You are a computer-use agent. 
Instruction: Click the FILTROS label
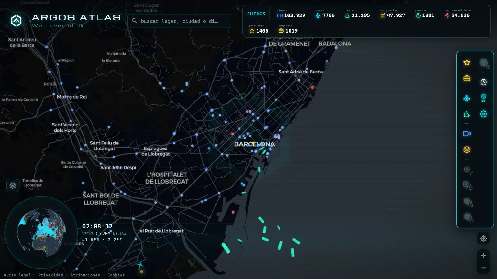(x=256, y=14)
